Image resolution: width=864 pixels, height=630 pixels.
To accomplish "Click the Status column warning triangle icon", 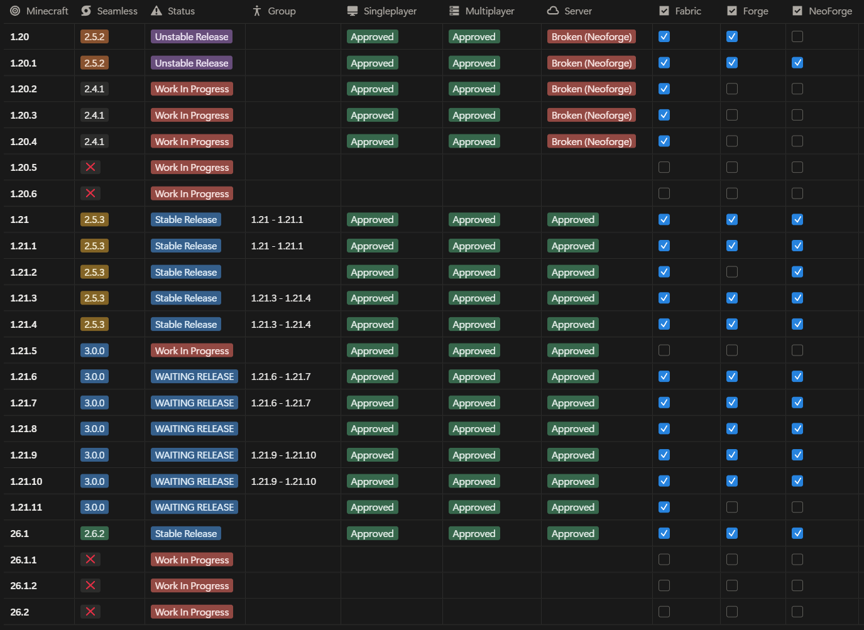I will (x=156, y=11).
